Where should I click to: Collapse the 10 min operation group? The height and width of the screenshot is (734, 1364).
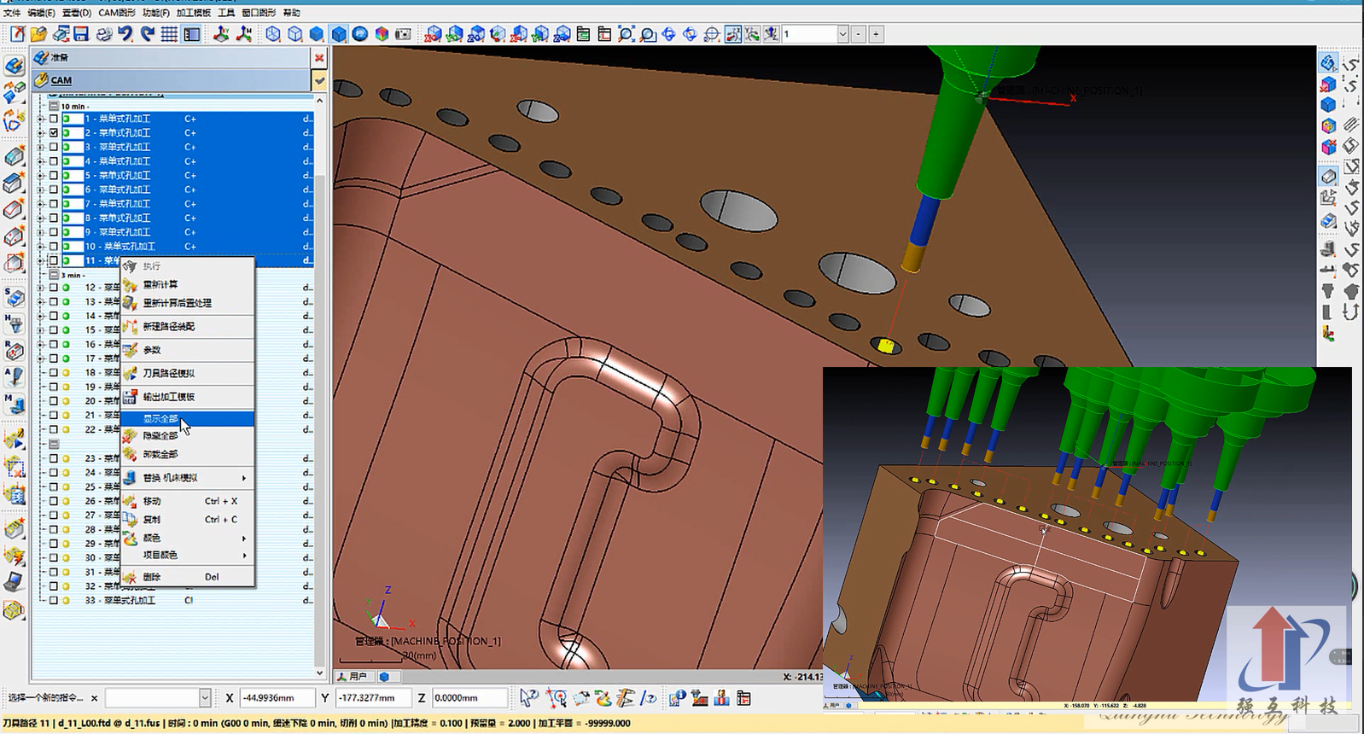coord(54,107)
